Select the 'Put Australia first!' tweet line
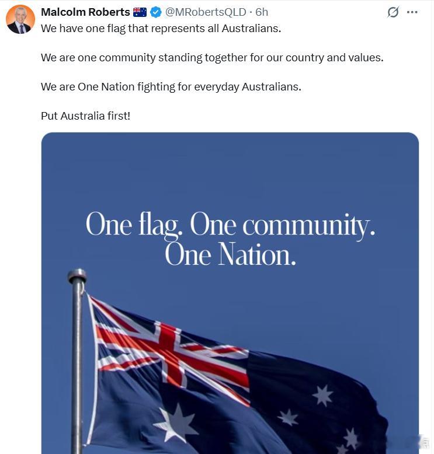The width and height of the screenshot is (434, 454). (x=85, y=116)
